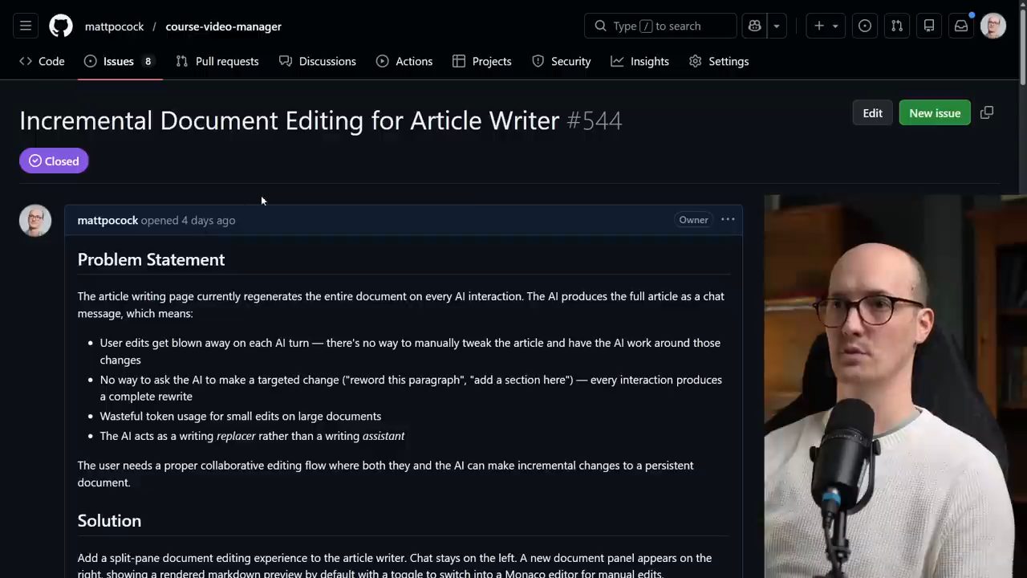Open Copilot chat icon

click(754, 26)
